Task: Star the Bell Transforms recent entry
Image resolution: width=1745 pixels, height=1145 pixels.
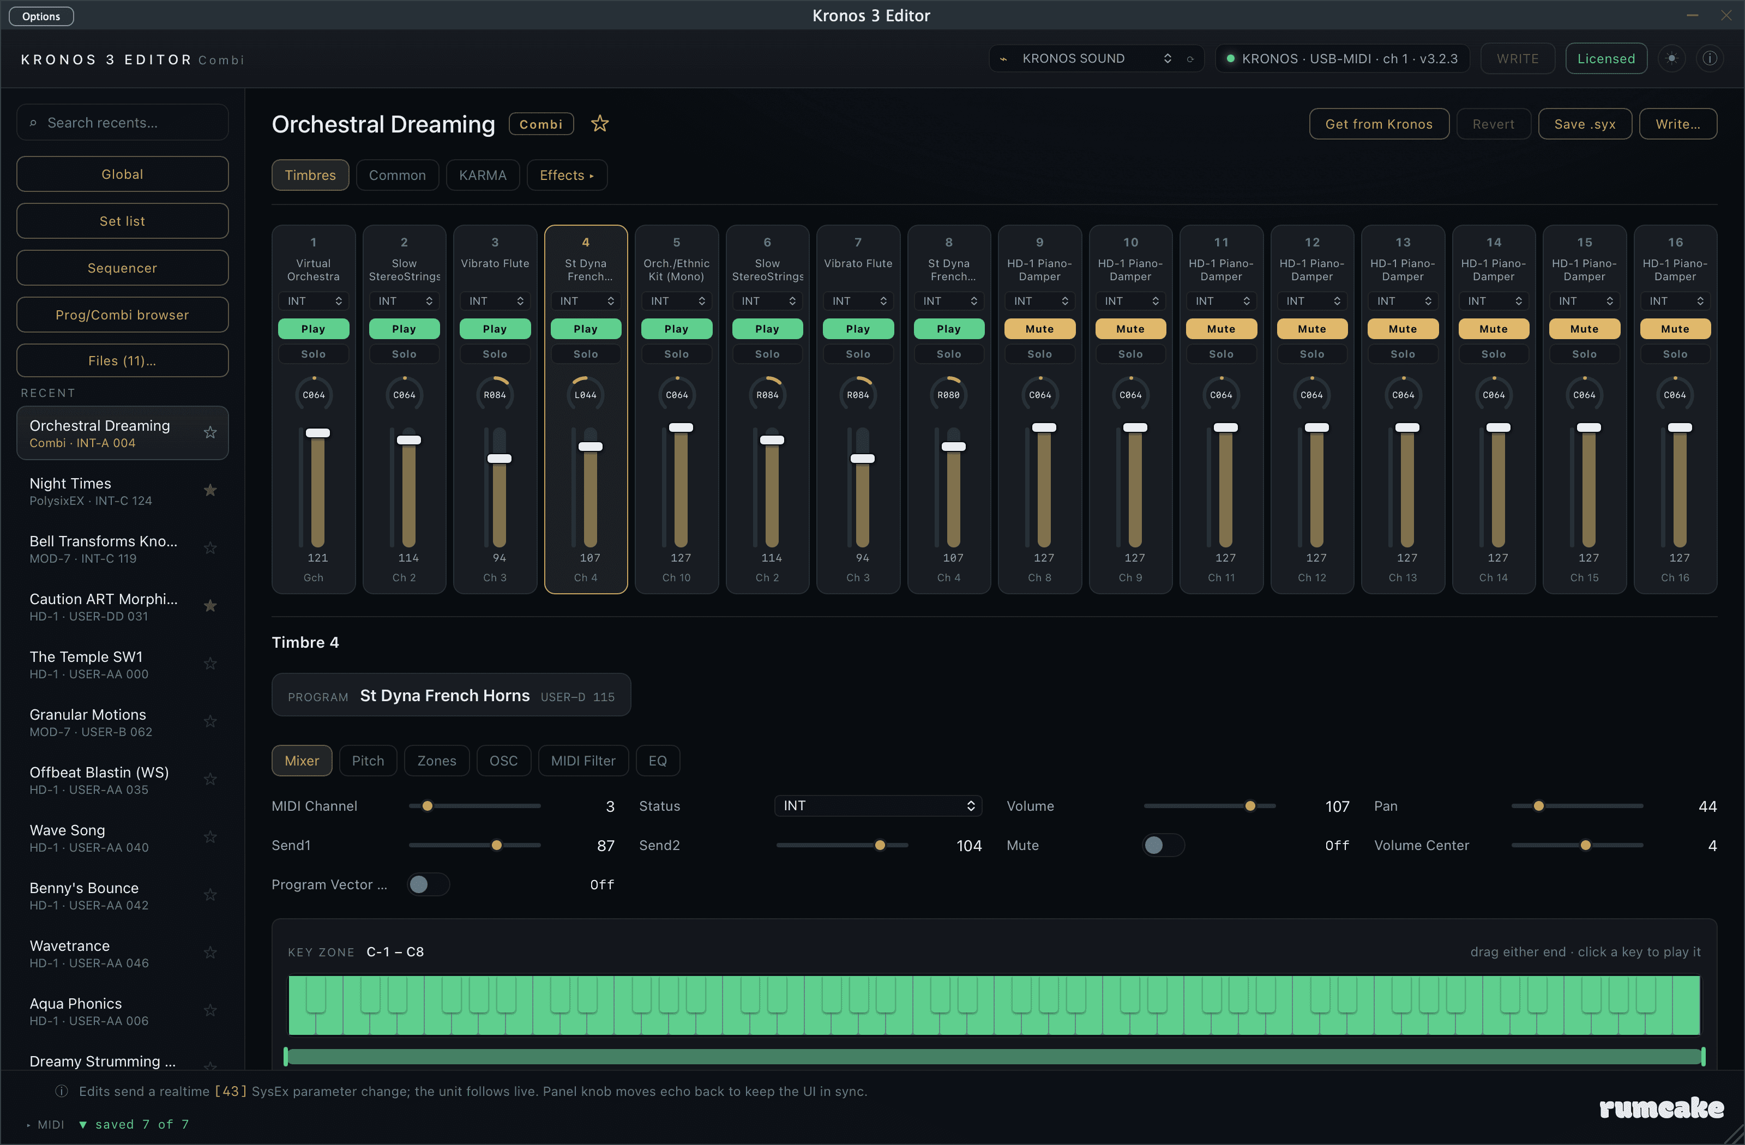Action: [210, 549]
